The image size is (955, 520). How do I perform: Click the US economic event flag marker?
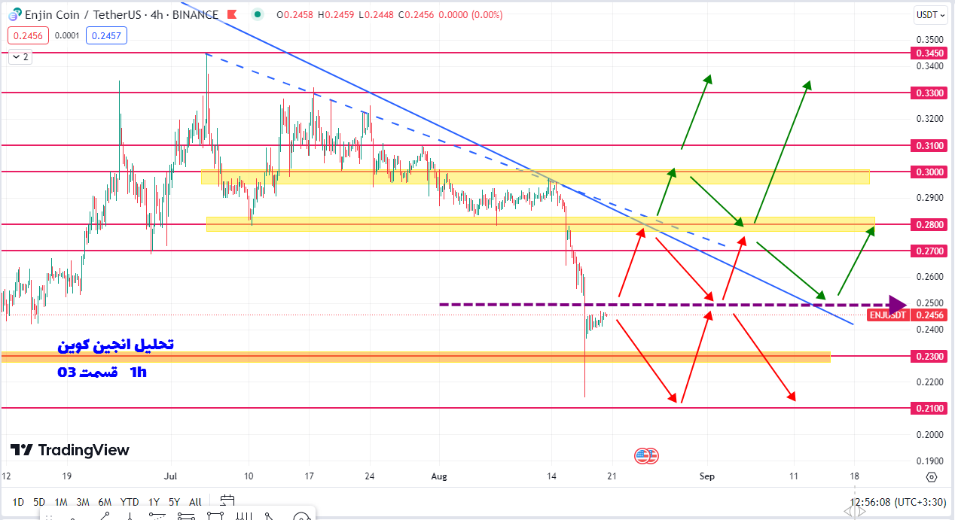[646, 455]
